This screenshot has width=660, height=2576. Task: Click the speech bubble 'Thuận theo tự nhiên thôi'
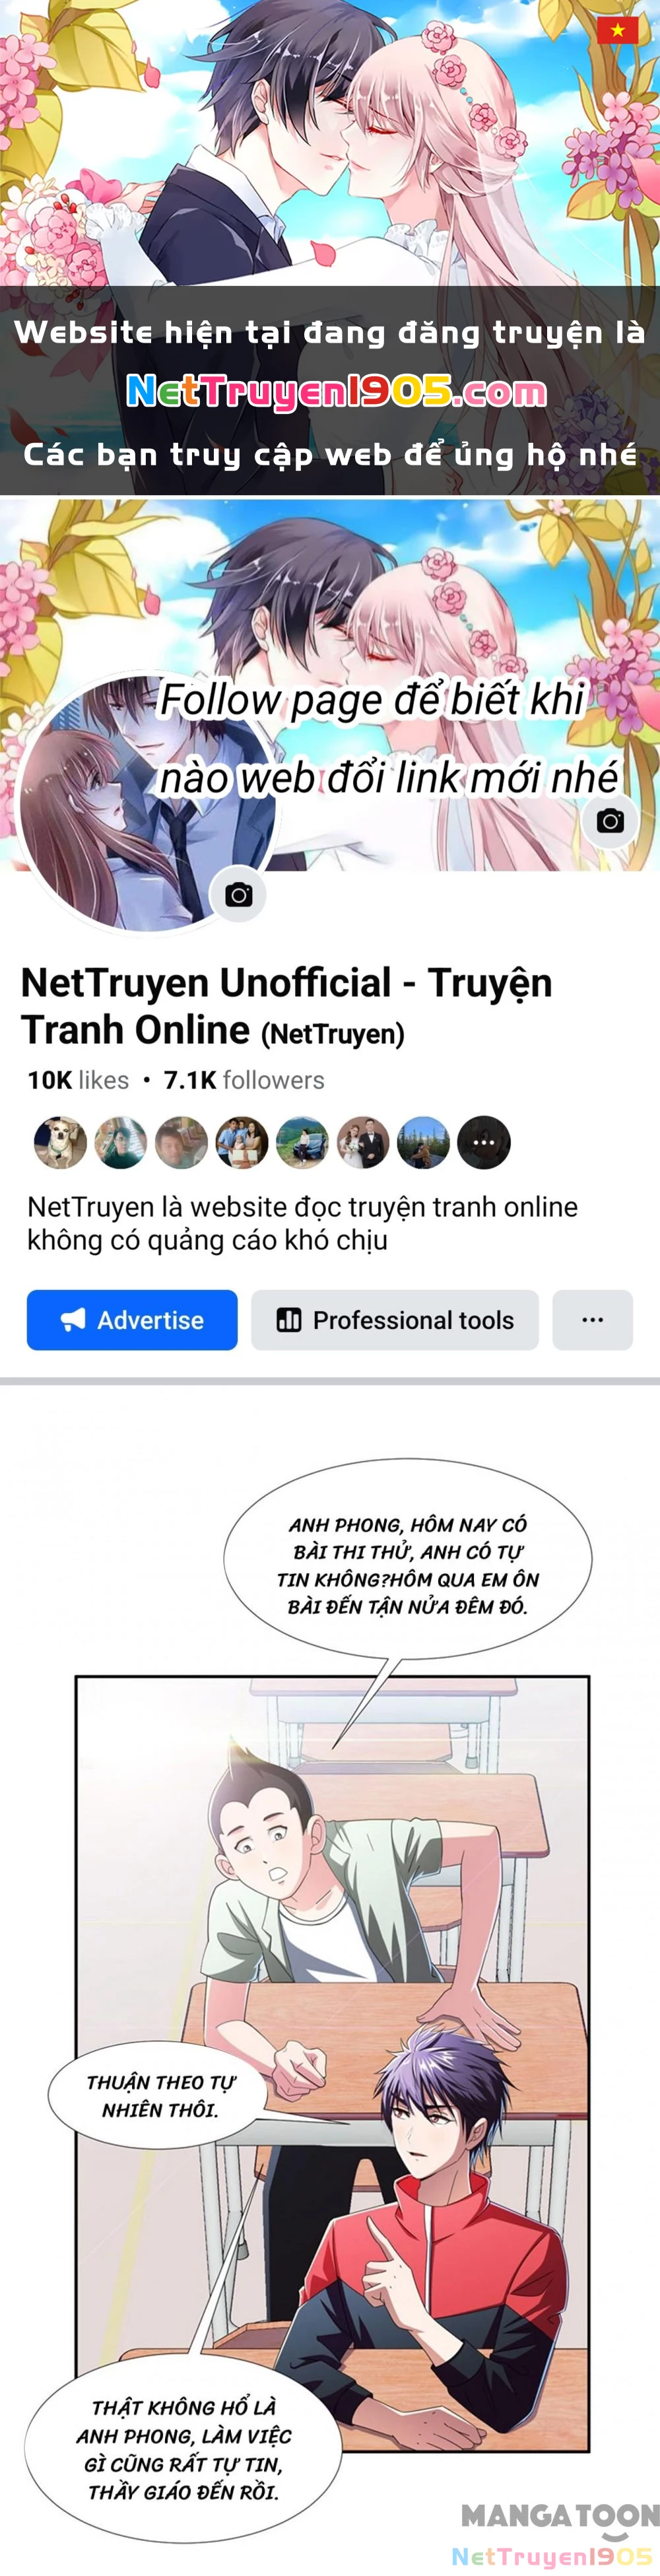pos(158,2096)
